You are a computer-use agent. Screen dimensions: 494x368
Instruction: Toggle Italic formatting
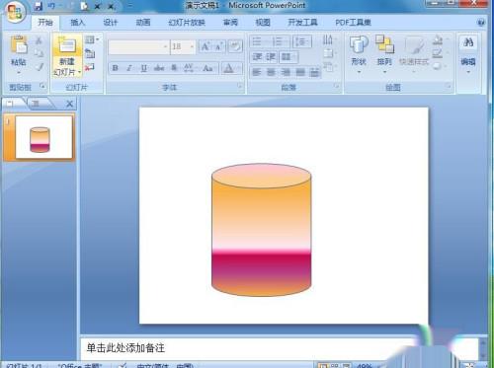point(129,68)
